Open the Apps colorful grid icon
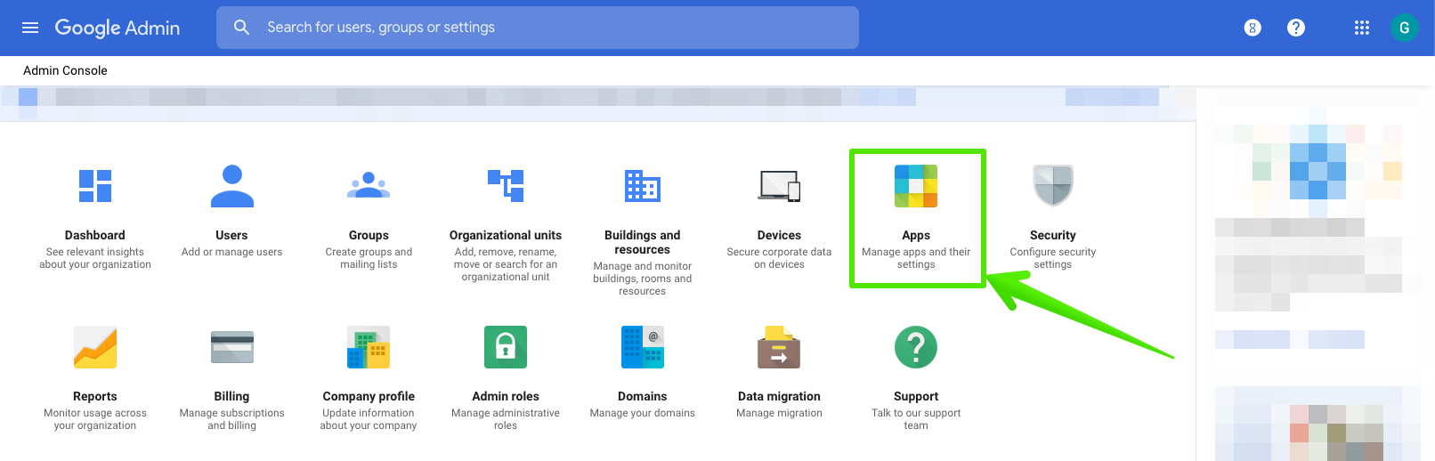Viewport: 1435px width, 461px height. click(916, 186)
